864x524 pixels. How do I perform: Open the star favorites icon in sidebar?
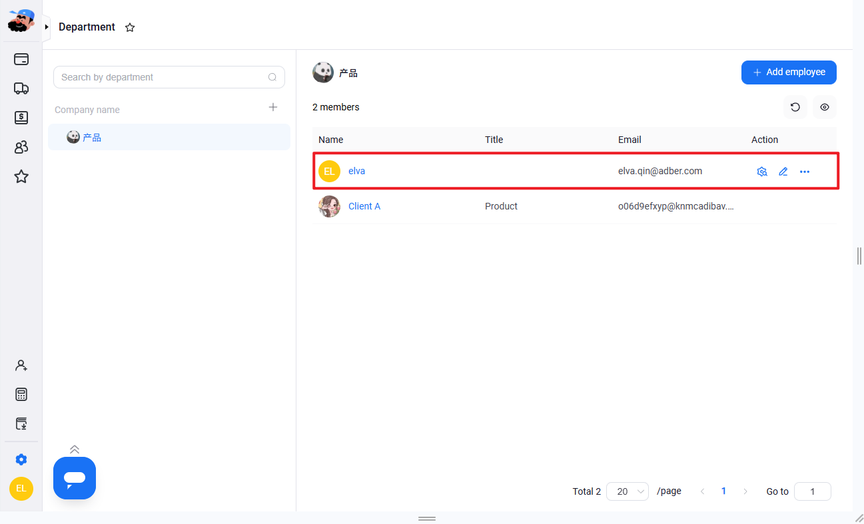(x=21, y=176)
